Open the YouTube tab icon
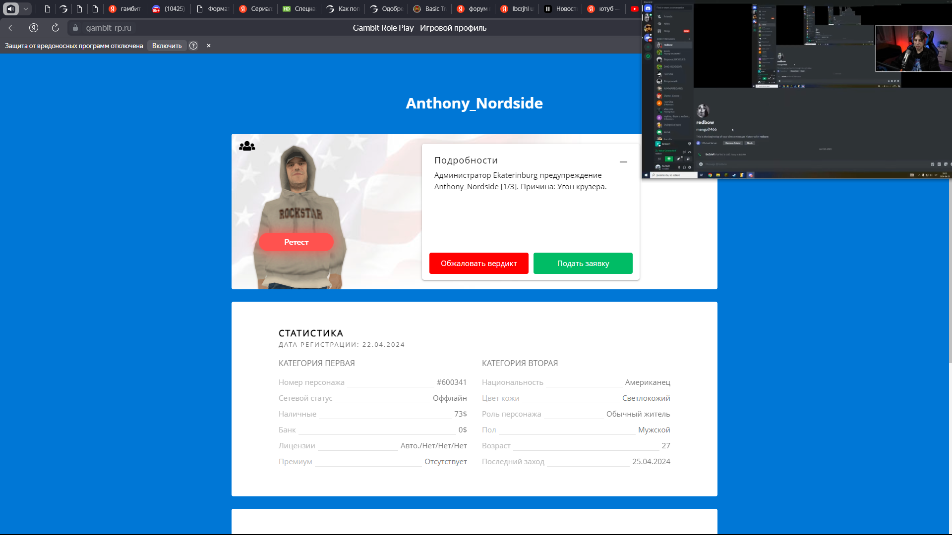The width and height of the screenshot is (952, 535). point(634,9)
